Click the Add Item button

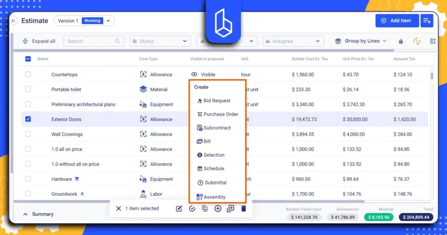pyautogui.click(x=397, y=21)
